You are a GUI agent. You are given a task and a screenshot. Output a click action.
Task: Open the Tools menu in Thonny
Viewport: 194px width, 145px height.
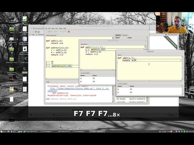pos(61,28)
